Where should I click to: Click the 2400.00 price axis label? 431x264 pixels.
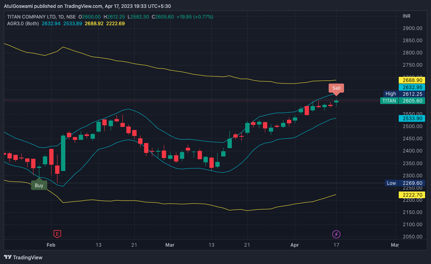pyautogui.click(x=413, y=151)
